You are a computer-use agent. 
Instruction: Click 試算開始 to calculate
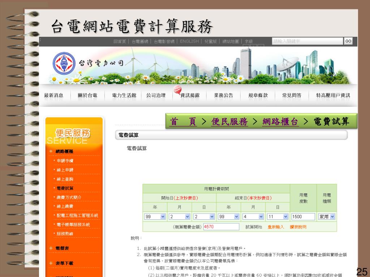[254, 227]
